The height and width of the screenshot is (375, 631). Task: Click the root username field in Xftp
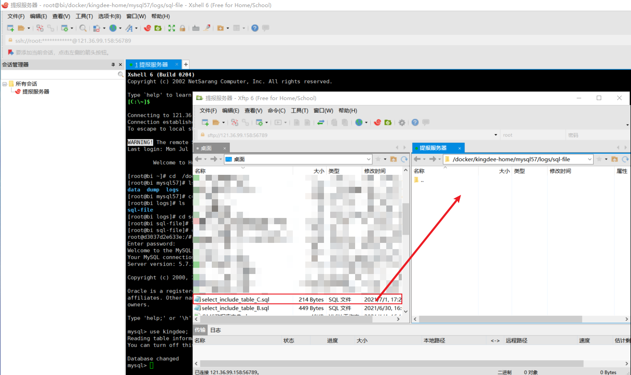pyautogui.click(x=532, y=135)
